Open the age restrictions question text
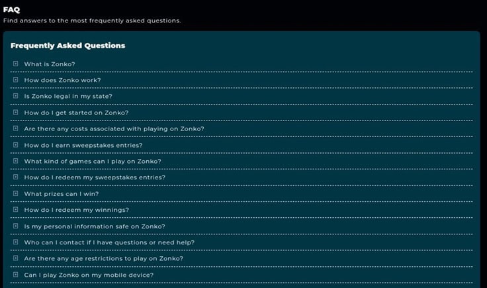The height and width of the screenshot is (288, 487). point(103,258)
